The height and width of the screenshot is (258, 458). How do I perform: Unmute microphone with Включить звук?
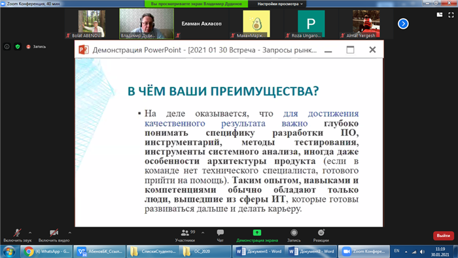click(x=17, y=236)
